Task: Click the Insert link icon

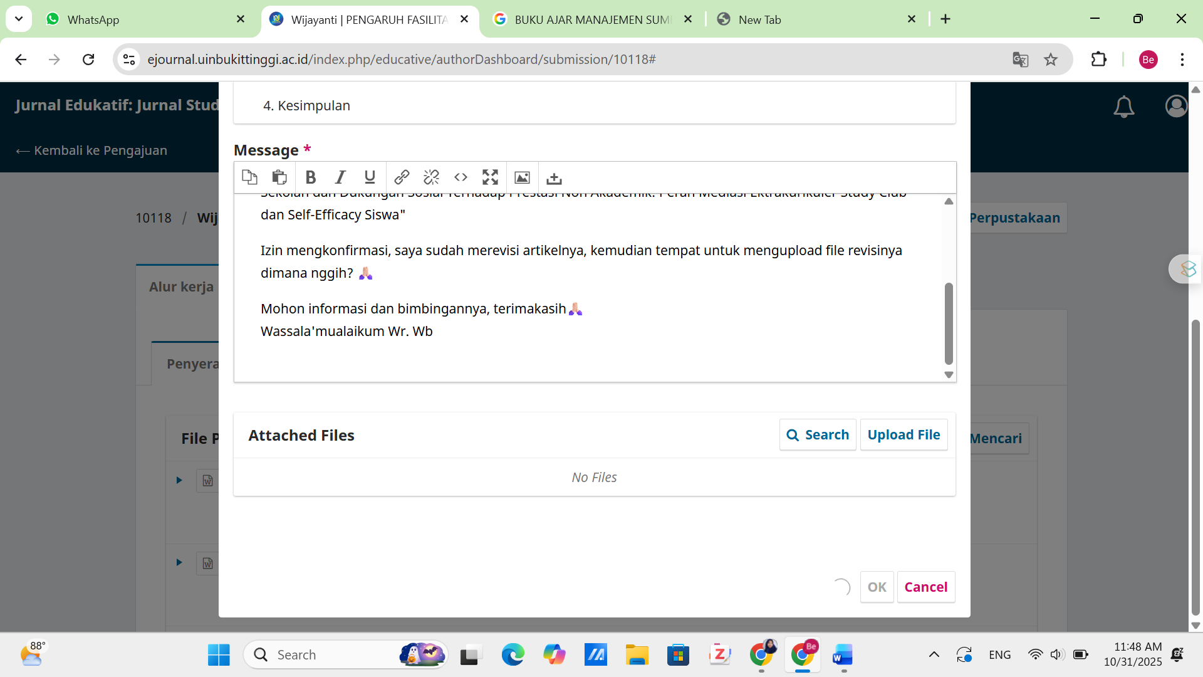Action: coord(402,177)
